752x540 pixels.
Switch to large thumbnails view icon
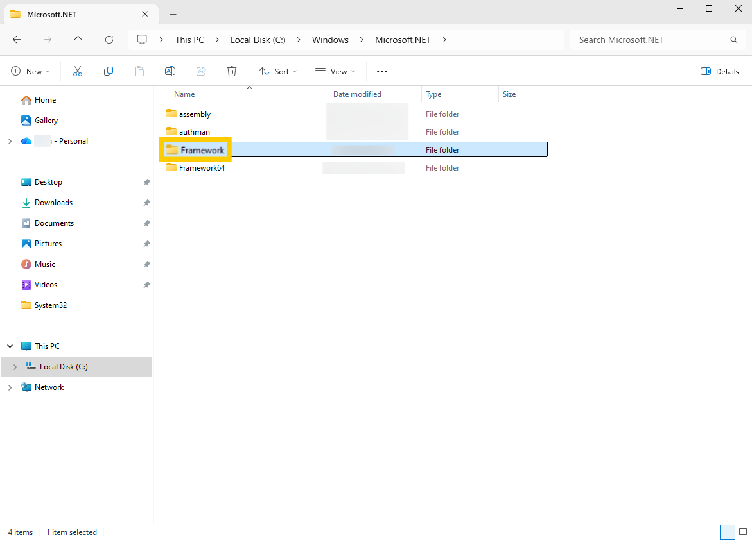[x=743, y=532]
